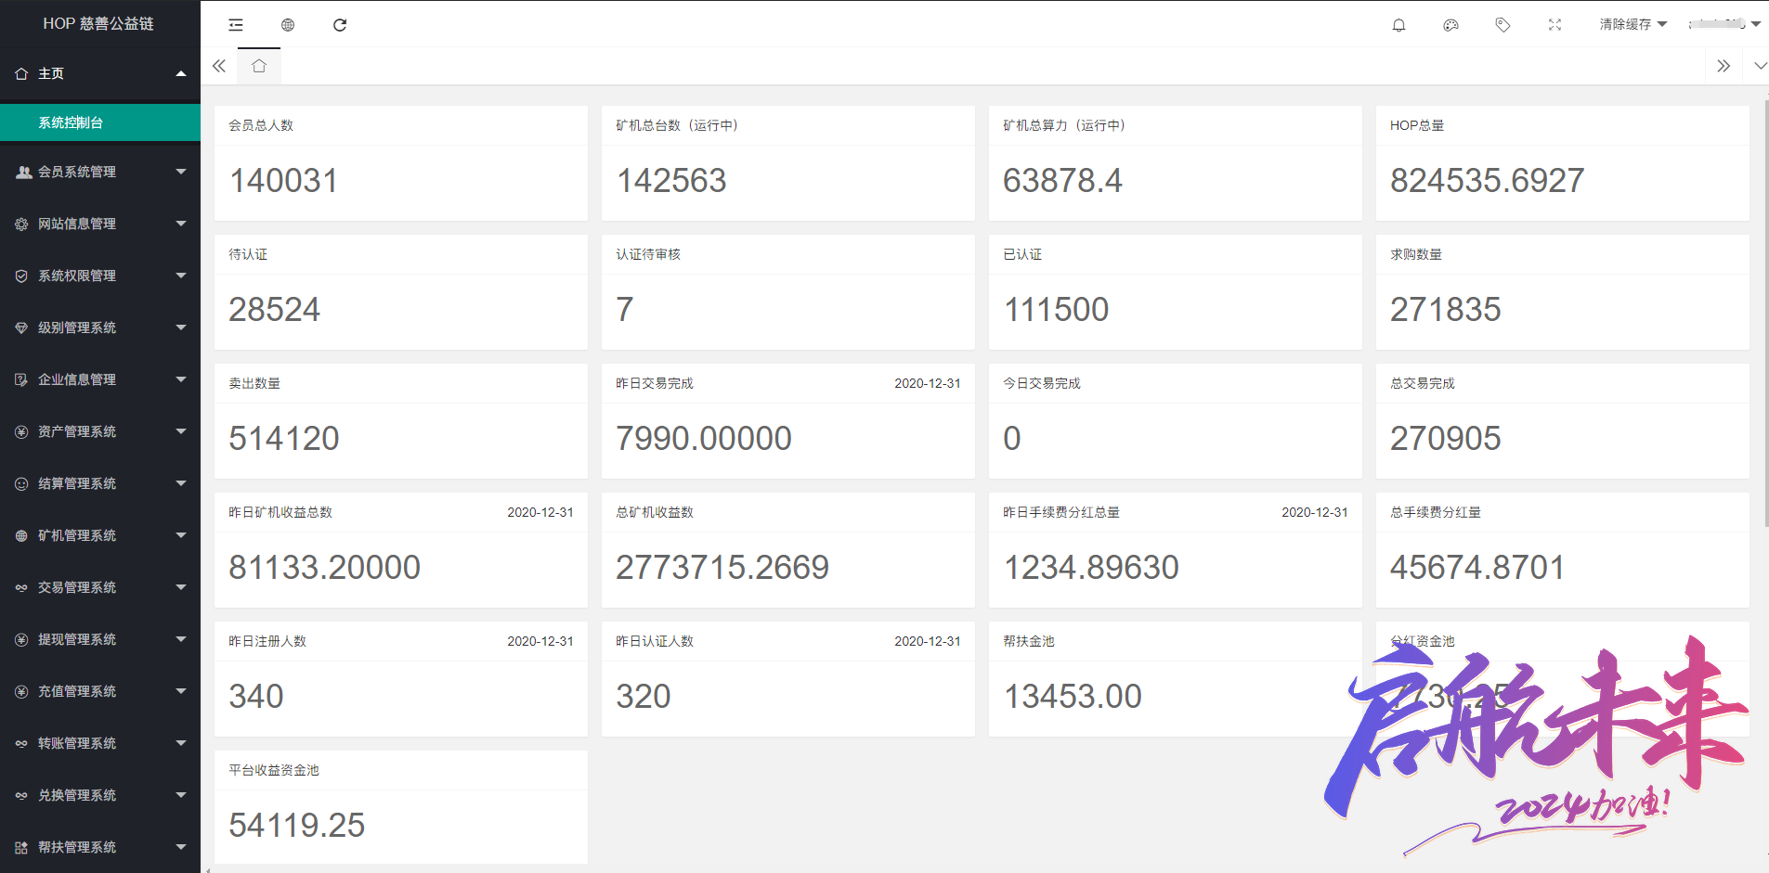Click the 交易管理系统 link icon
This screenshot has height=873, width=1769.
(21, 587)
